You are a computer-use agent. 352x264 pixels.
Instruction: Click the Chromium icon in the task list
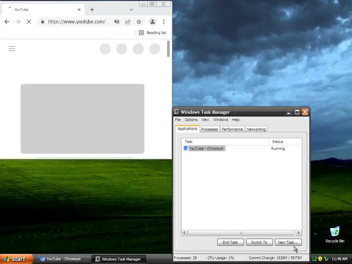coord(186,148)
